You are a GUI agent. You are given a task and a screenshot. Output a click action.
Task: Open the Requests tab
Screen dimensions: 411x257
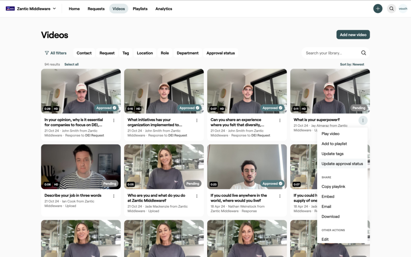tap(96, 9)
